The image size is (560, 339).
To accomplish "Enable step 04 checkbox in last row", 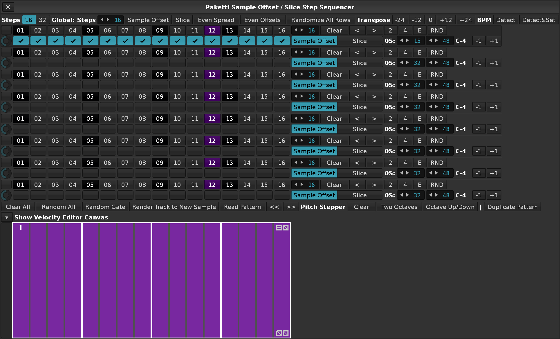I will pyautogui.click(x=73, y=195).
